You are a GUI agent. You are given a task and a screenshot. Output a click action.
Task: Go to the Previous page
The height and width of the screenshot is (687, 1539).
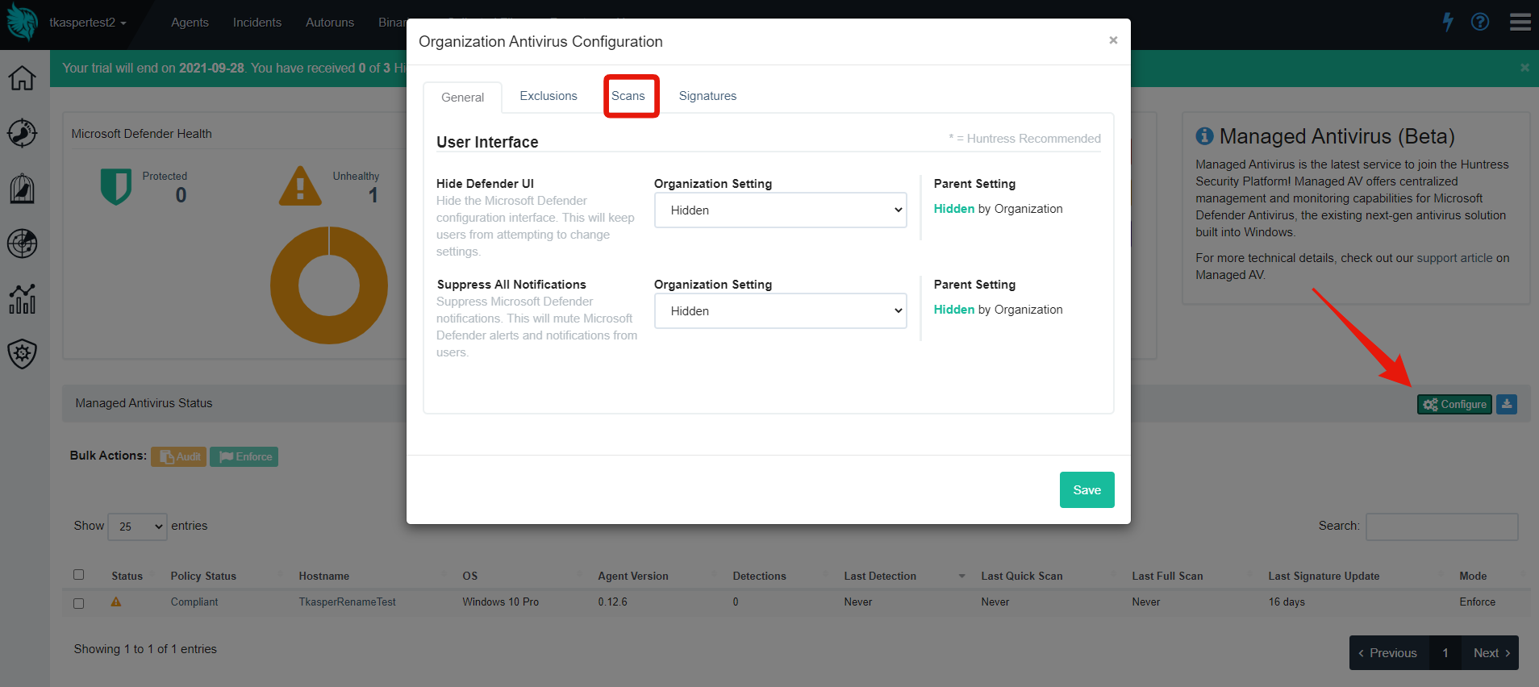(1389, 653)
